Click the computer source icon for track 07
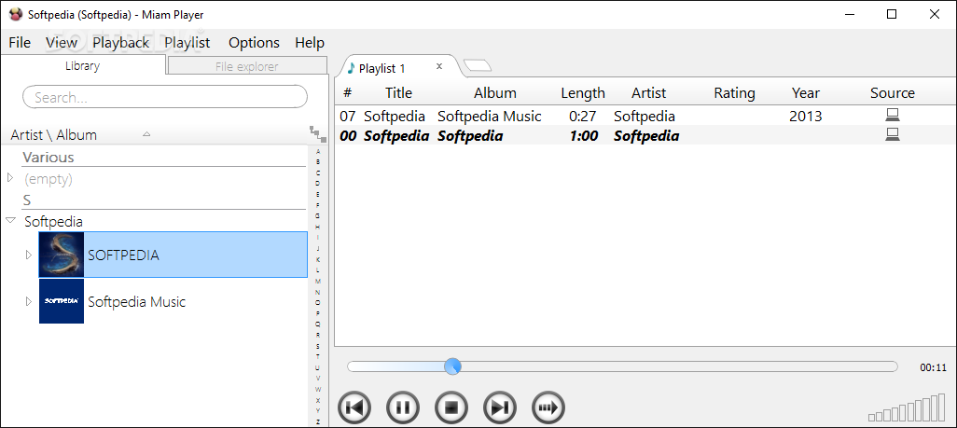Viewport: 957px width, 428px height. [893, 115]
